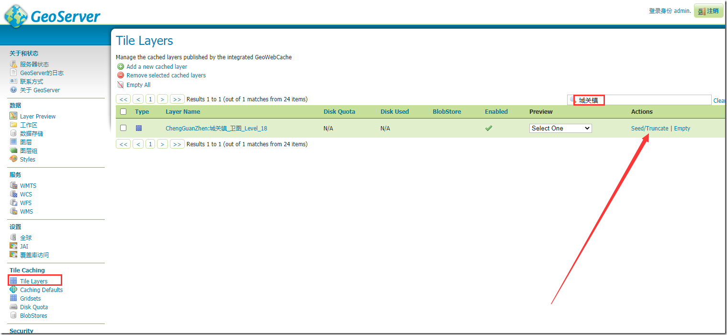
Task: Go to last page in bottom pager
Action: click(177, 144)
